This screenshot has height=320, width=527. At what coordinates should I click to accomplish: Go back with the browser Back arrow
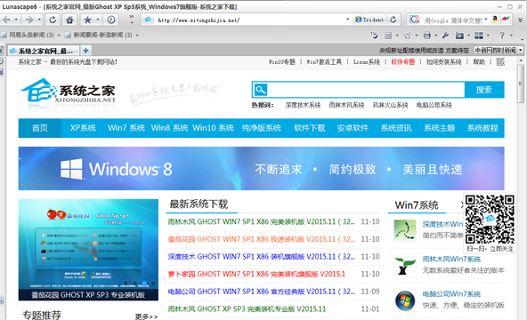point(6,20)
